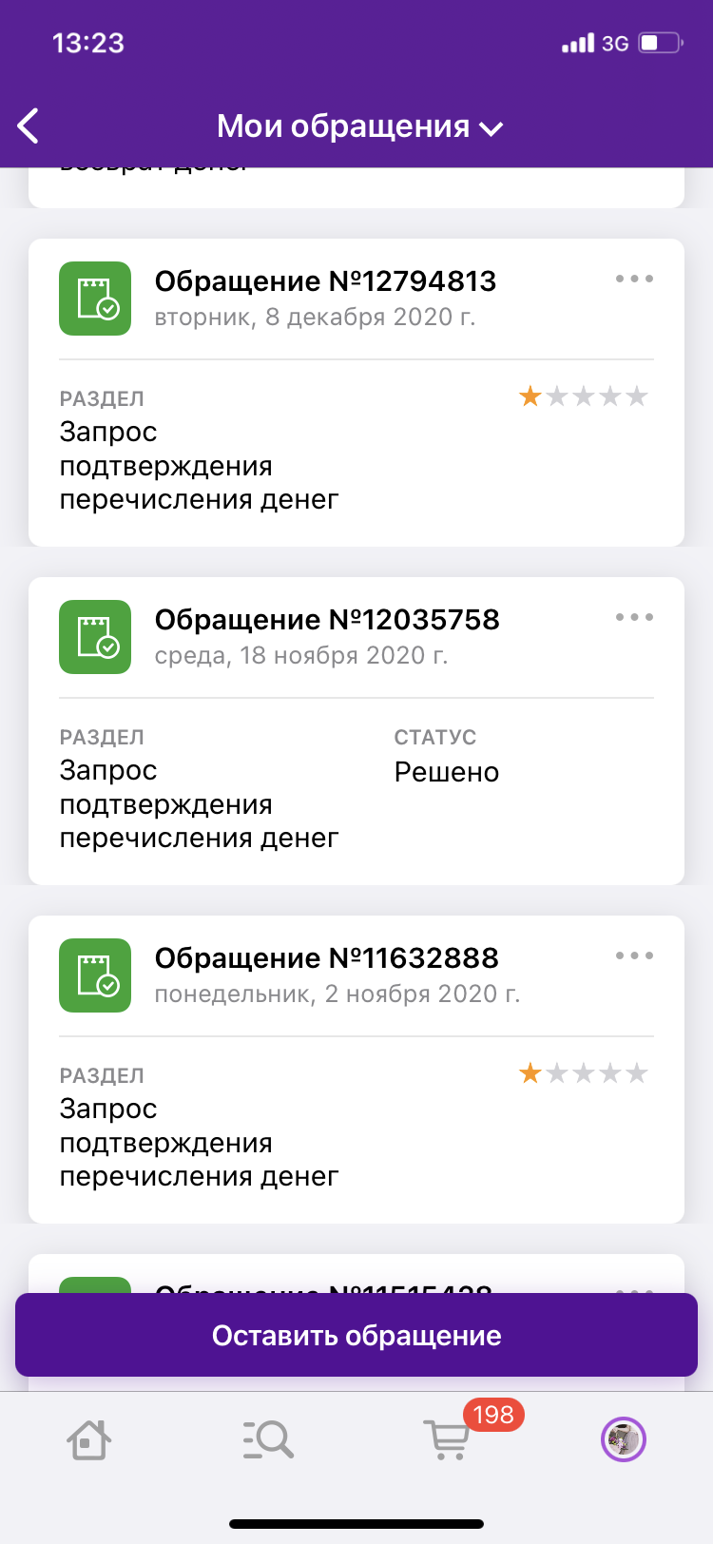Tap date вторник, 8 декабря 2020 г.
This screenshot has width=713, height=1544.
tap(316, 318)
